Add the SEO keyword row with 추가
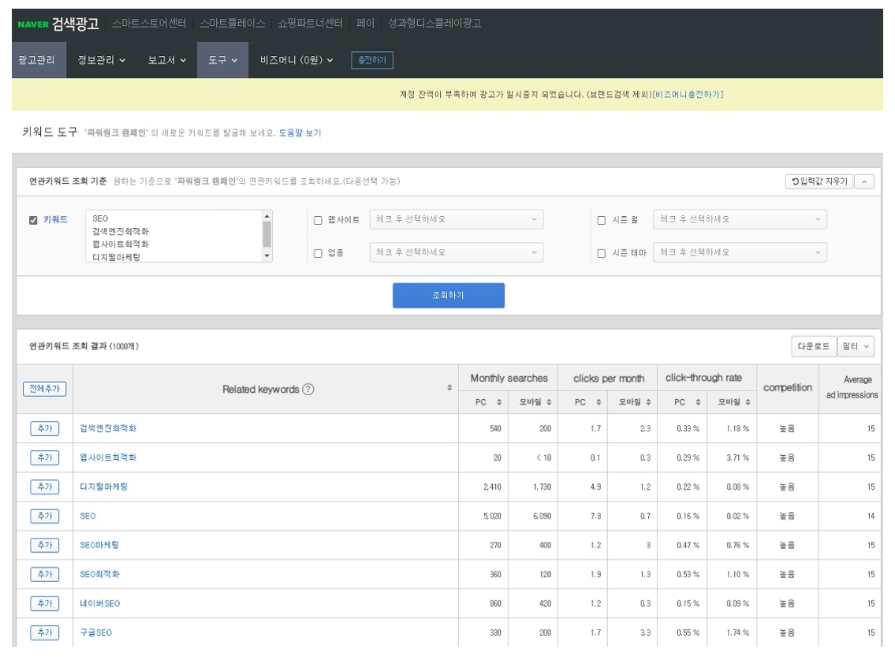 pyautogui.click(x=44, y=516)
